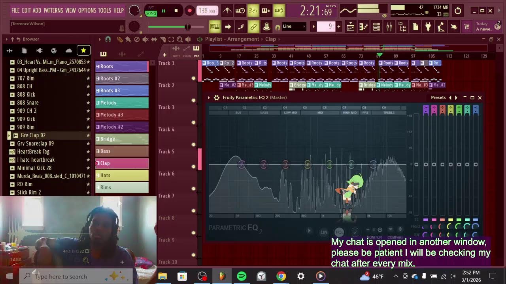Select the Hats pattern in the picker
The width and height of the screenshot is (506, 284).
point(122,175)
